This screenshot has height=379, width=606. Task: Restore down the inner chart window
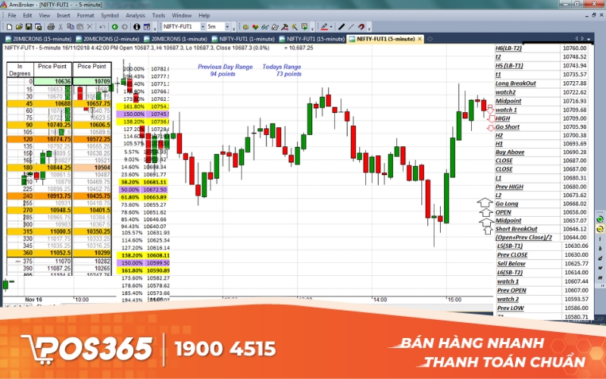594,15
